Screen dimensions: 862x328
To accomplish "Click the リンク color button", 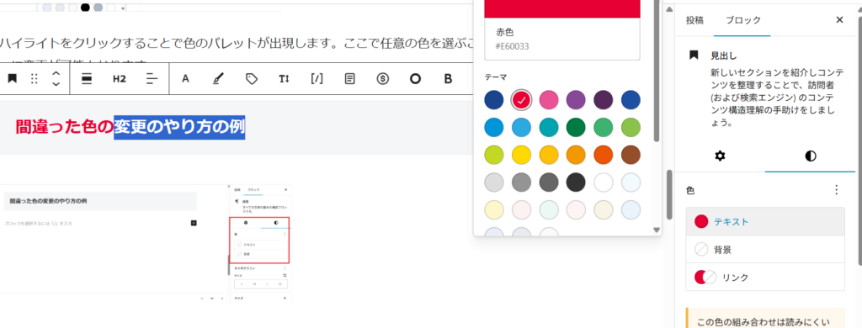I will coord(765,277).
